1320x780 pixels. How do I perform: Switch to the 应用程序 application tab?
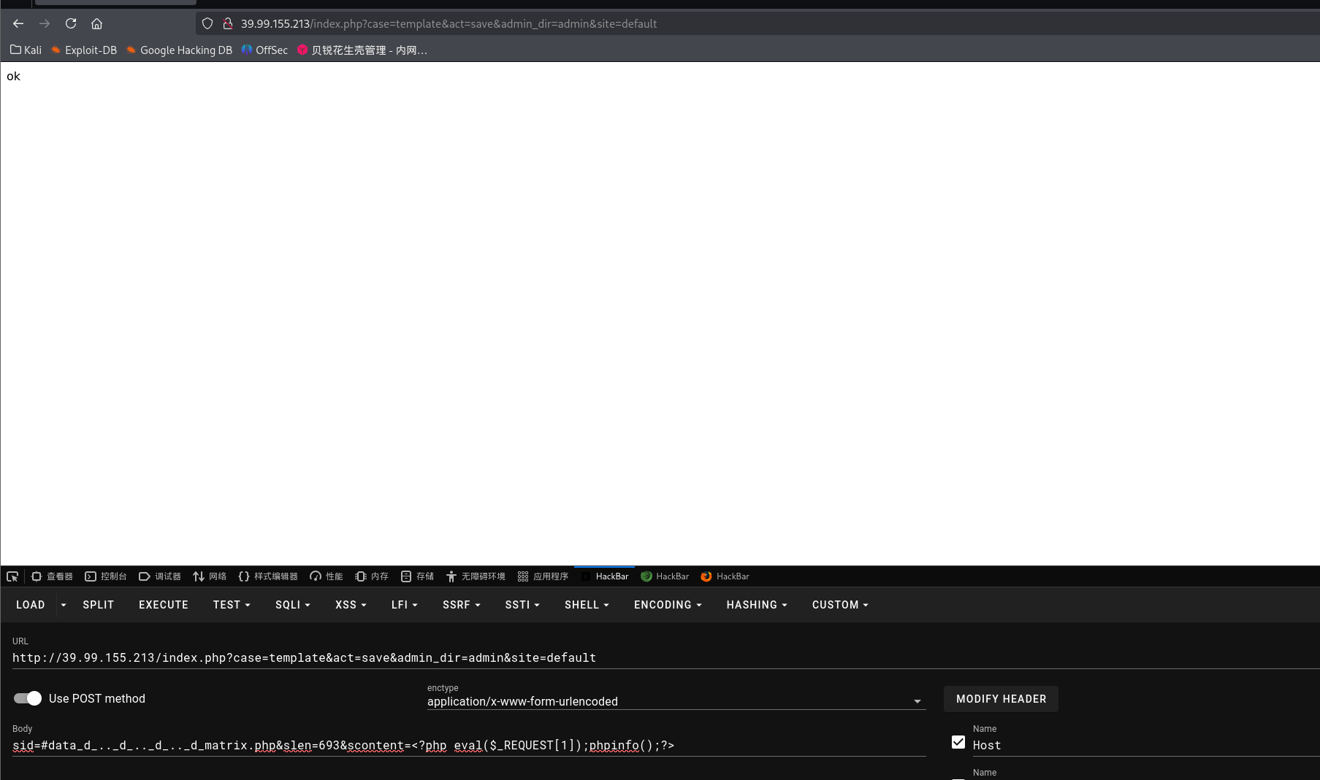pos(543,576)
